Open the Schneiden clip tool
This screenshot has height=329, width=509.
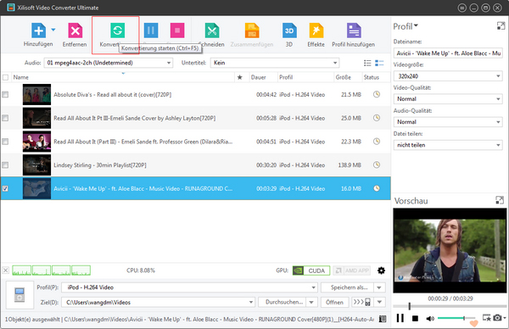tap(212, 31)
